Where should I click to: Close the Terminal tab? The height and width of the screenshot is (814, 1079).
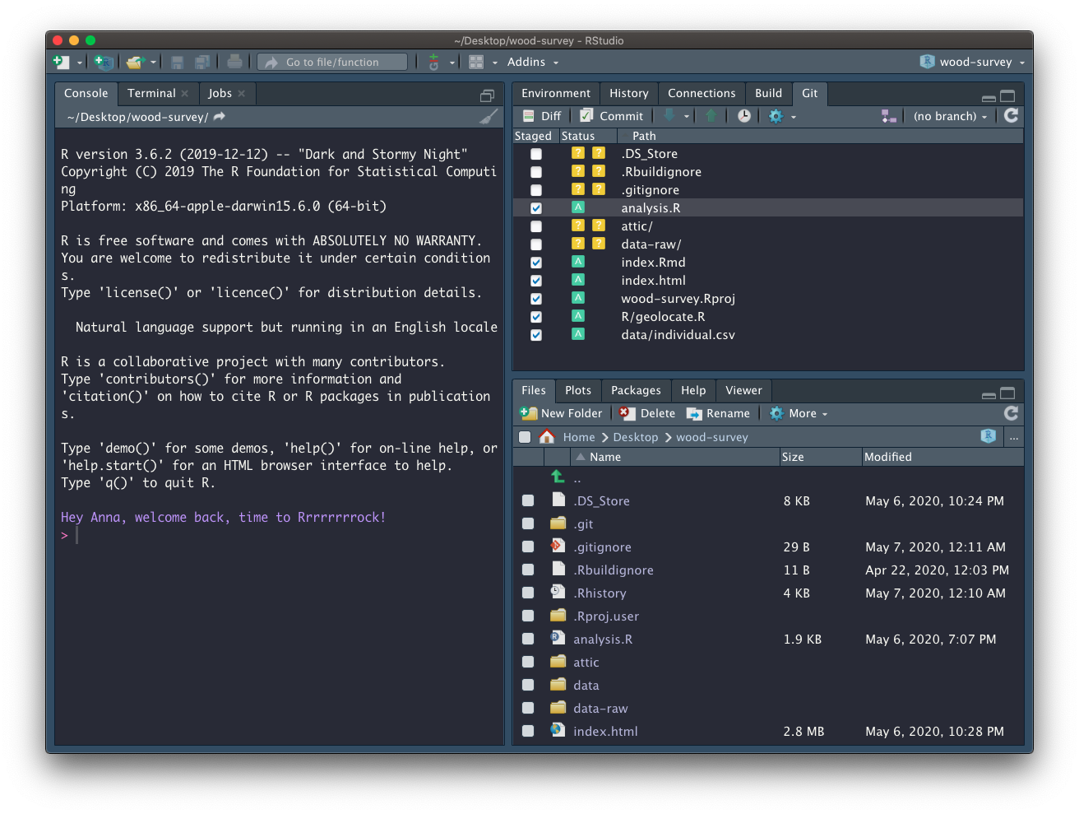(185, 94)
